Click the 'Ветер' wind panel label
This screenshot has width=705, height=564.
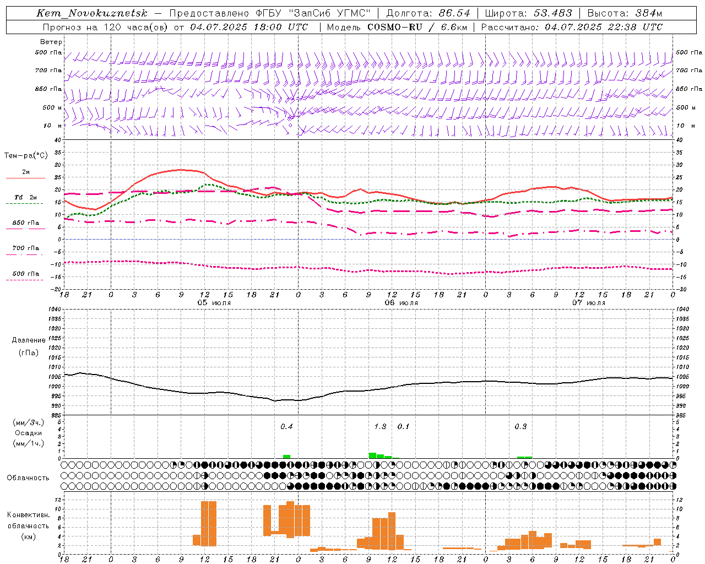pyautogui.click(x=51, y=42)
